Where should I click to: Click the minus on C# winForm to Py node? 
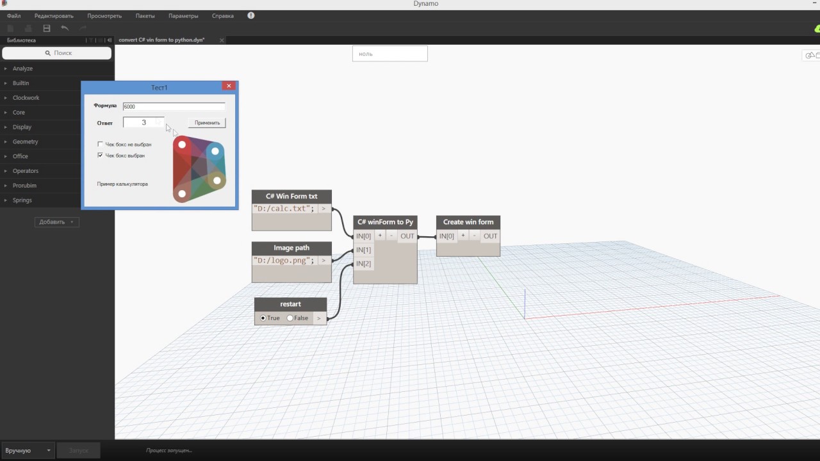pyautogui.click(x=391, y=236)
